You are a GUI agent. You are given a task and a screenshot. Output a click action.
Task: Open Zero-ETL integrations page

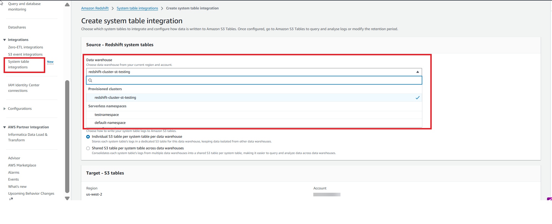(26, 47)
